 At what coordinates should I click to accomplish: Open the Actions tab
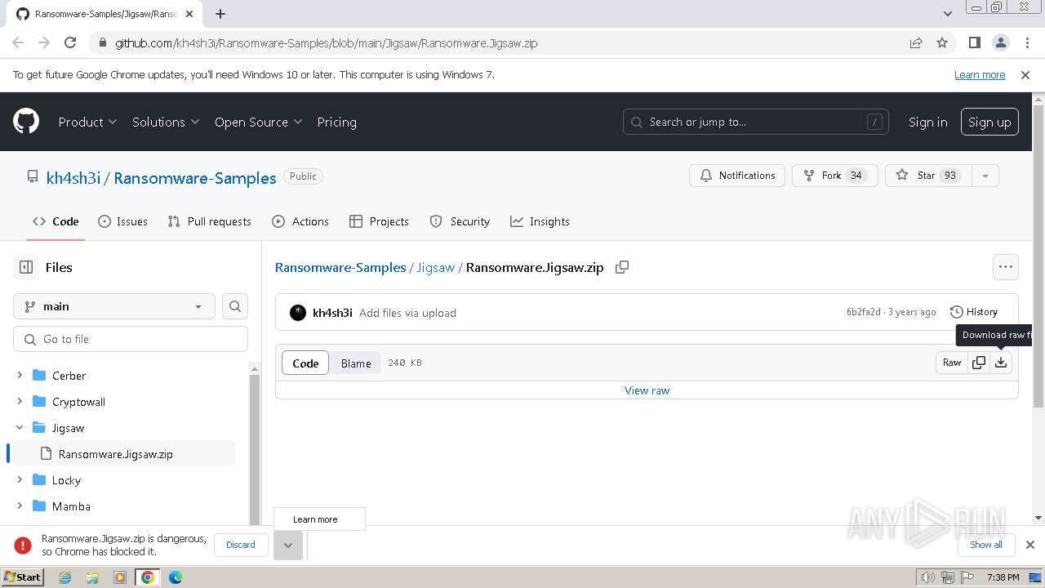[300, 221]
